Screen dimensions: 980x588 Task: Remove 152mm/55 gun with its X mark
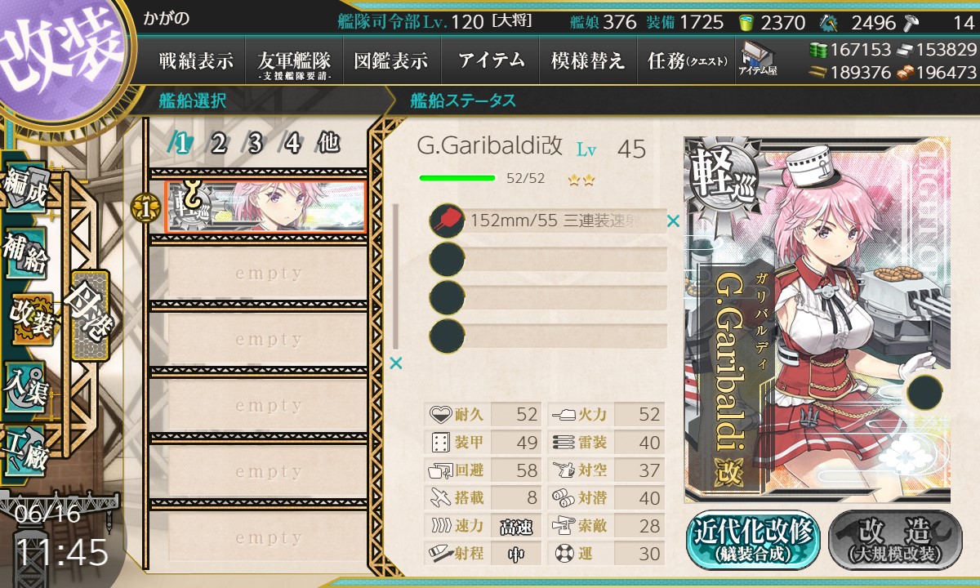click(673, 220)
